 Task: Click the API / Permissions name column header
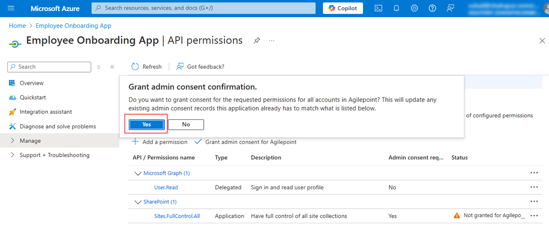coord(163,158)
